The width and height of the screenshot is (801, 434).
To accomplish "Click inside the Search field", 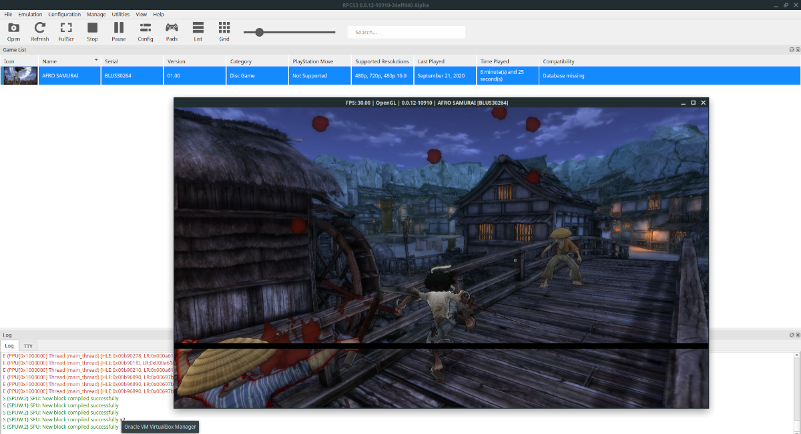I will tap(406, 31).
